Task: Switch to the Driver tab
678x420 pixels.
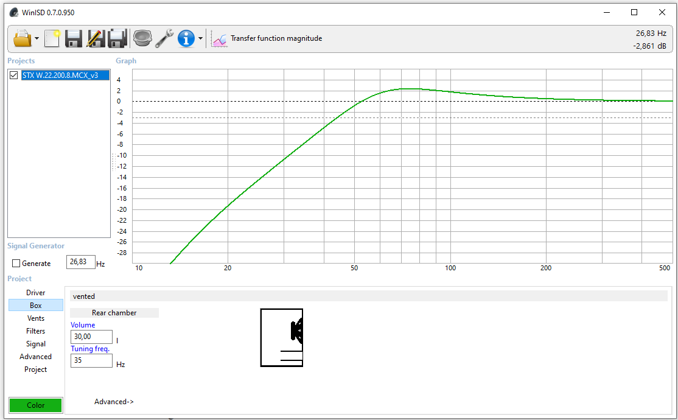Action: [35, 292]
